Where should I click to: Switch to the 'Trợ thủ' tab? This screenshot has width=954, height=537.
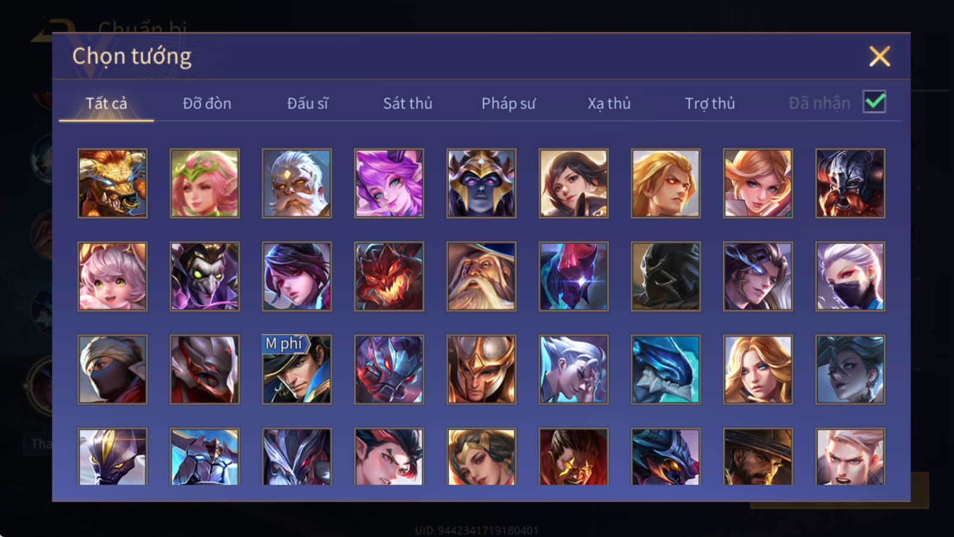click(710, 103)
